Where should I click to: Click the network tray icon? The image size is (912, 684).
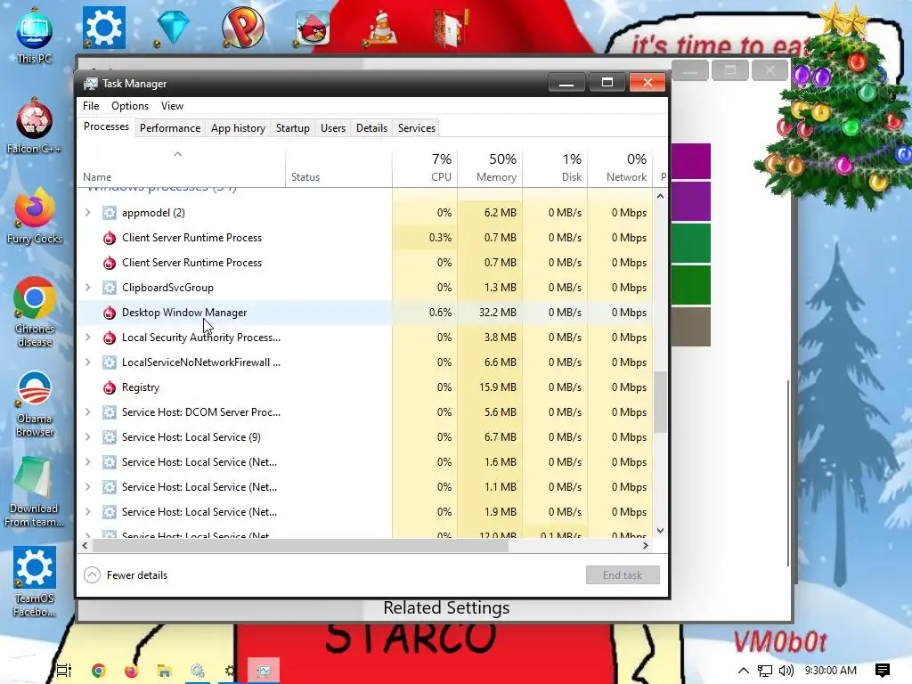765,671
